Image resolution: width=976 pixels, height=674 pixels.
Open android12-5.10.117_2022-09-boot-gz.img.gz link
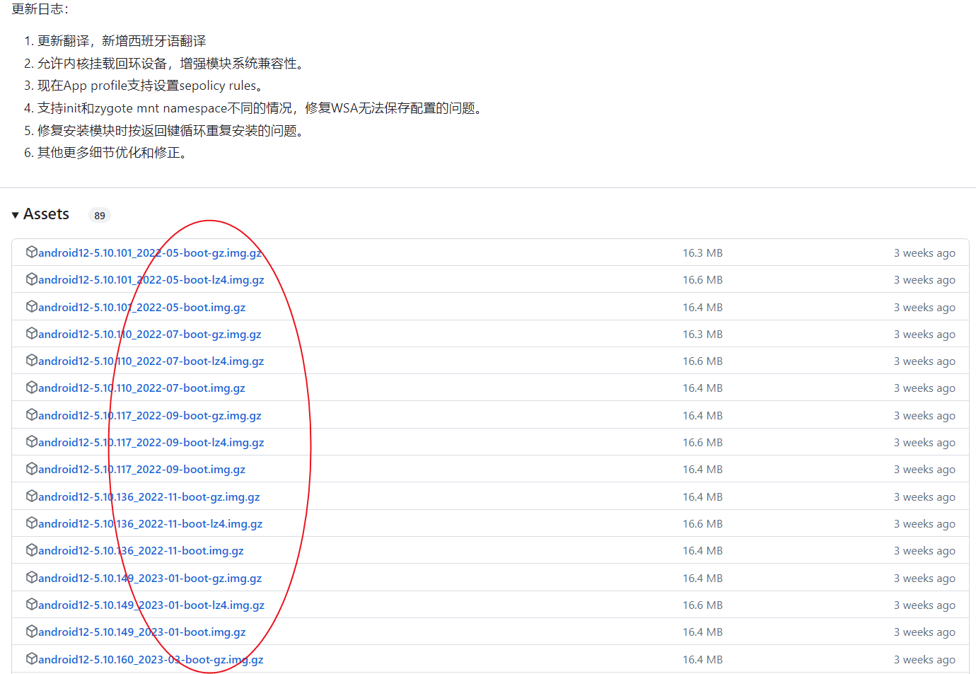point(149,416)
